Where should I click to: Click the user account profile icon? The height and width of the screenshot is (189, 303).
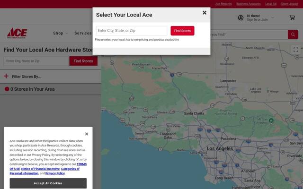(x=241, y=18)
